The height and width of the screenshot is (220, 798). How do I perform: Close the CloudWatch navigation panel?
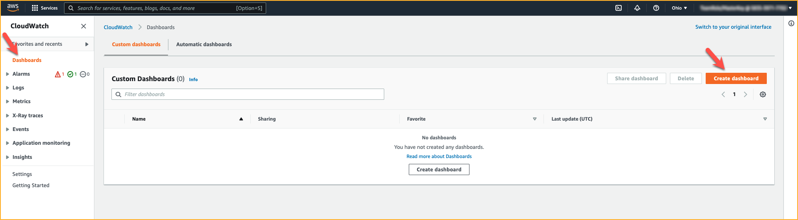(84, 26)
